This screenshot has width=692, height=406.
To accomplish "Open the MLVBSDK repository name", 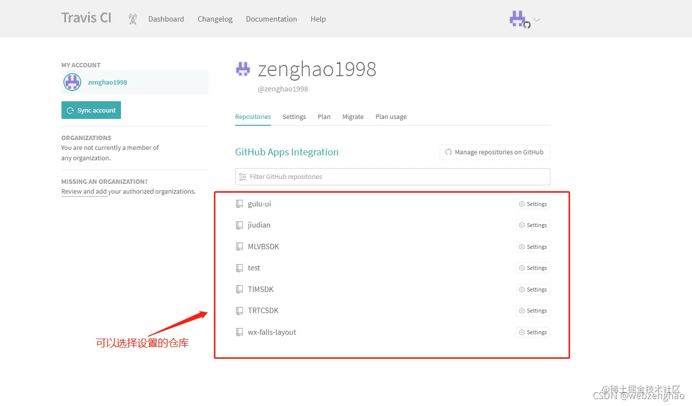I will click(264, 247).
